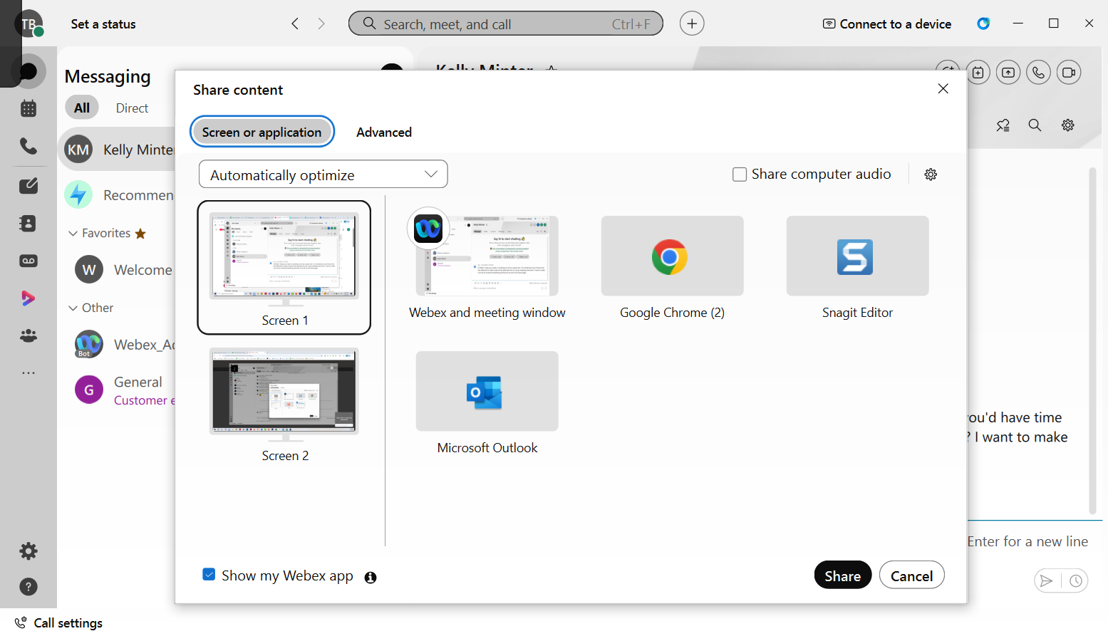Go forward with the right navigation arrow
The image size is (1108, 641).
click(x=321, y=24)
